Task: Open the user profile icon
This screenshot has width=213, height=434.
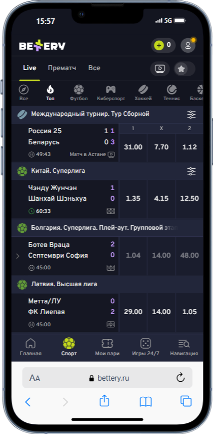Action: 188,45
